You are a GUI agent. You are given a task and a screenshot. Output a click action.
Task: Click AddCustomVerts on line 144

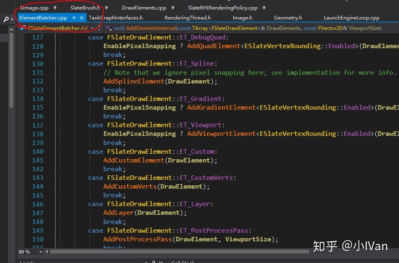tap(130, 186)
